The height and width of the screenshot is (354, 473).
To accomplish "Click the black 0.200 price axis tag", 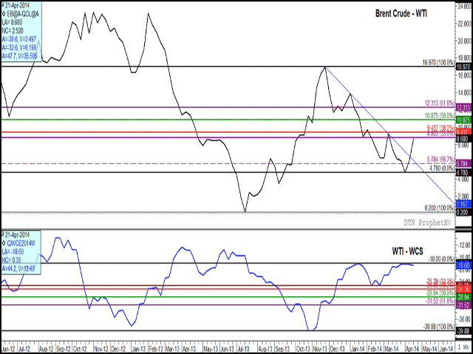I will pyautogui.click(x=463, y=212).
